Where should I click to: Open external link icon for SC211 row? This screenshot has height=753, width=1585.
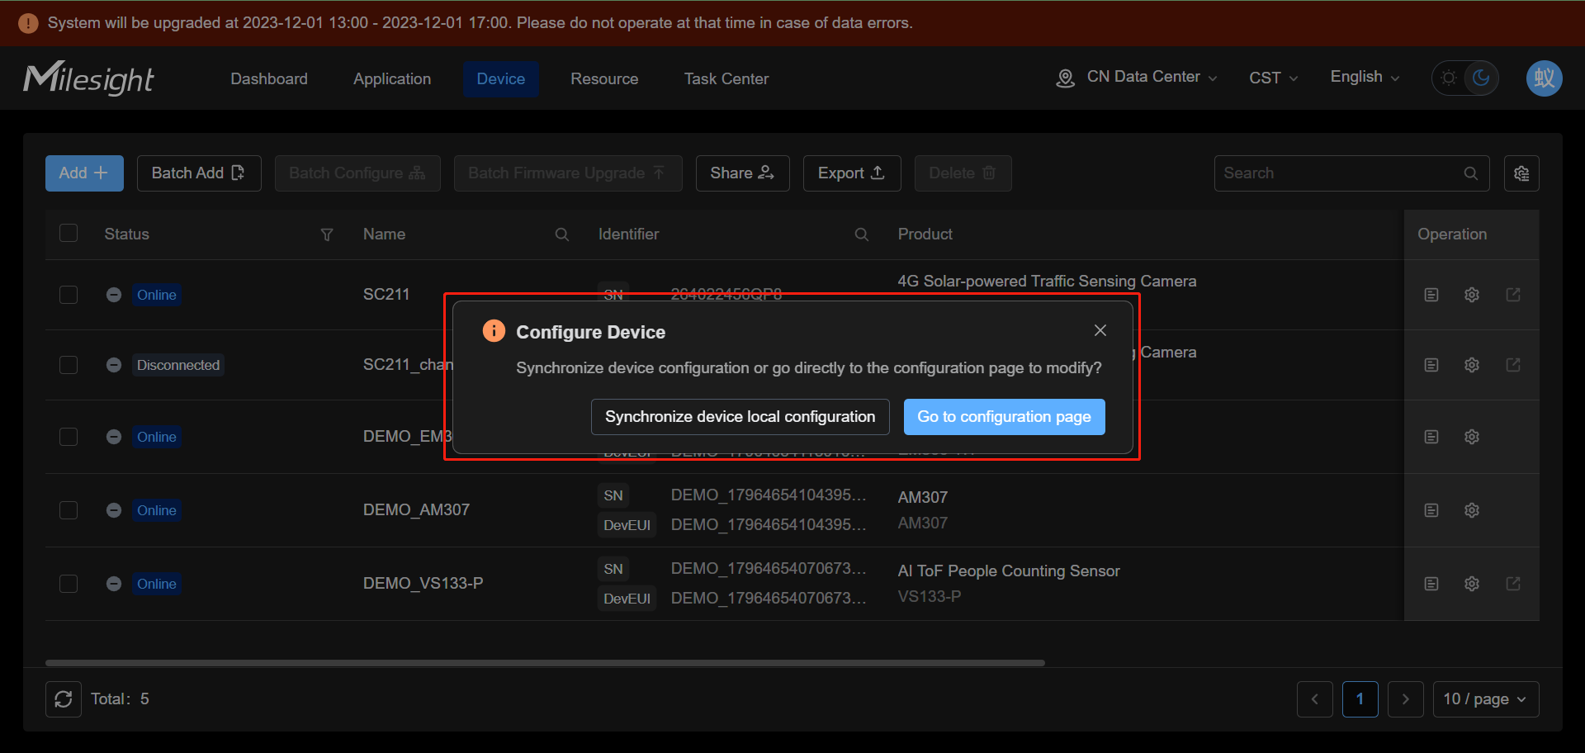[1513, 295]
